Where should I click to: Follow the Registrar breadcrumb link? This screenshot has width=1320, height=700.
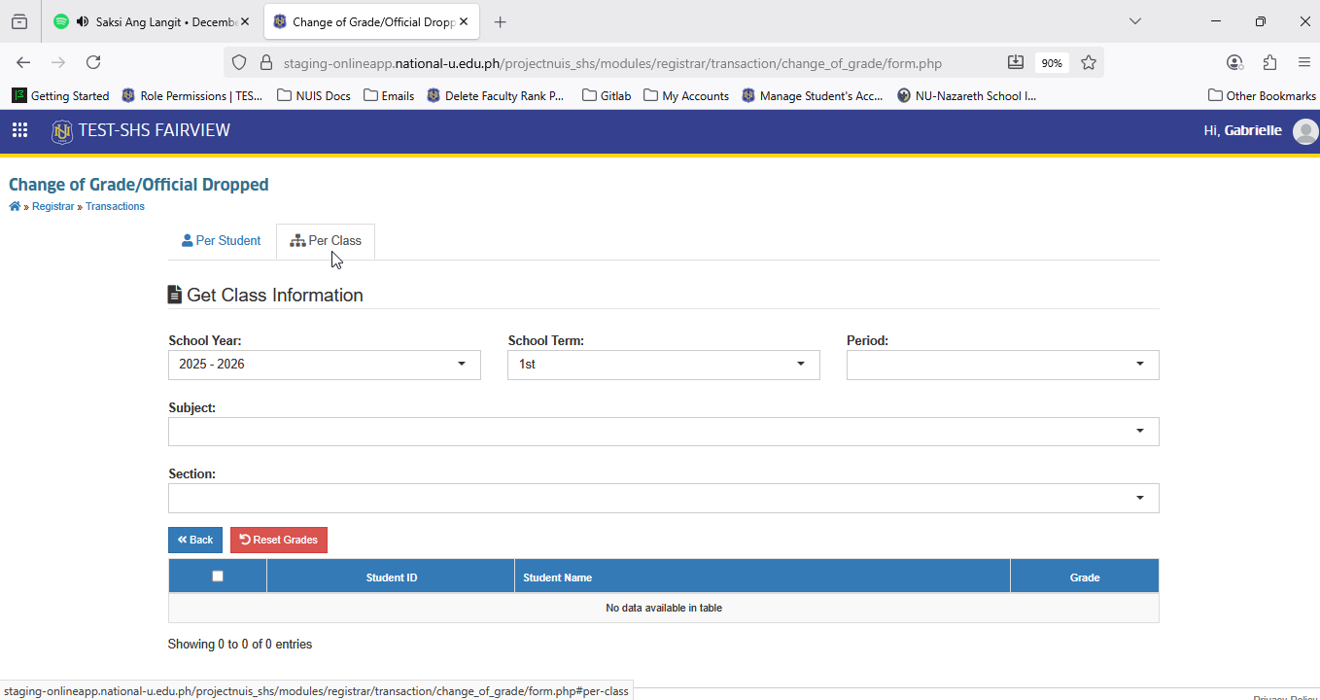52,206
